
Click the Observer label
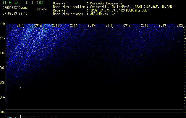[60, 3]
